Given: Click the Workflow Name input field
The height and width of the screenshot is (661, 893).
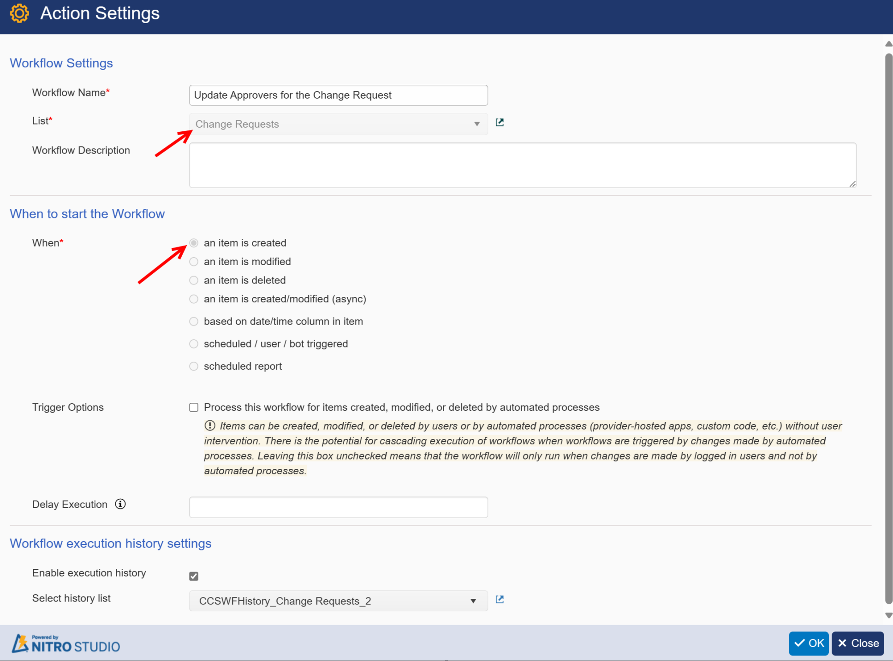Looking at the screenshot, I should pyautogui.click(x=338, y=95).
